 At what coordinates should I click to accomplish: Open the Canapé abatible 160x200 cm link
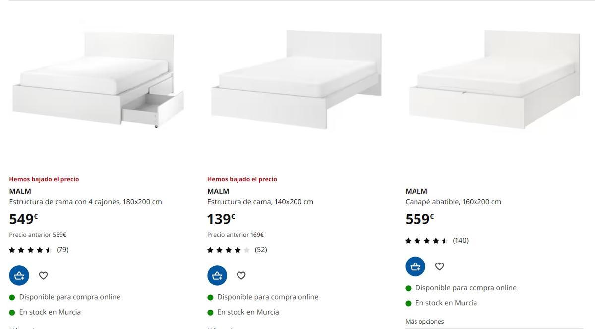point(453,201)
